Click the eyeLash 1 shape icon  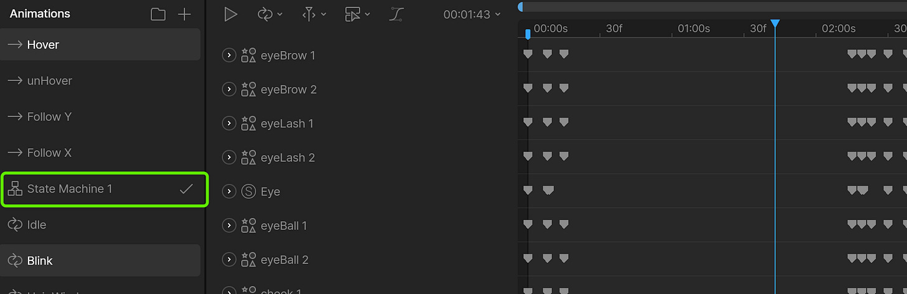click(x=249, y=123)
